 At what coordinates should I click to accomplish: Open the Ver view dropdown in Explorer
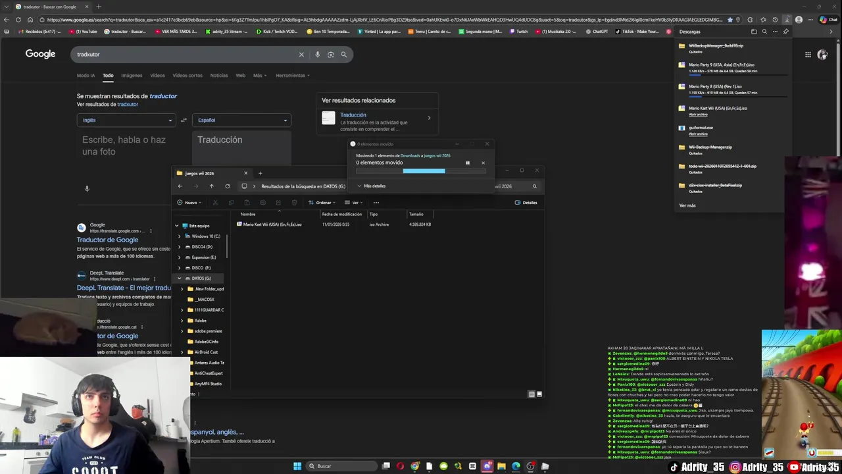click(354, 203)
